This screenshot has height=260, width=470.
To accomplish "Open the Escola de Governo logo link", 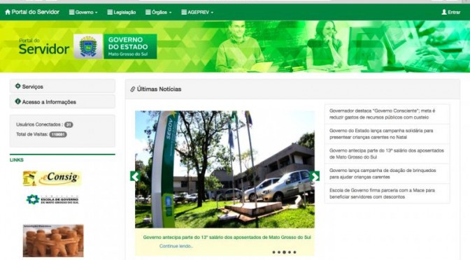I will click(52, 199).
